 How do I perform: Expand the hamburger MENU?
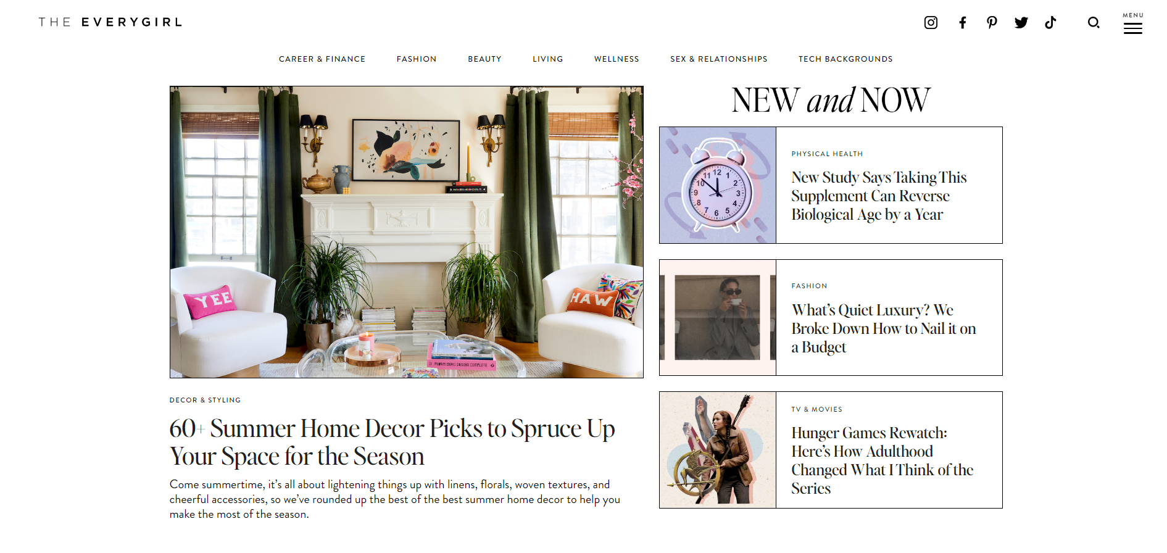(1132, 23)
